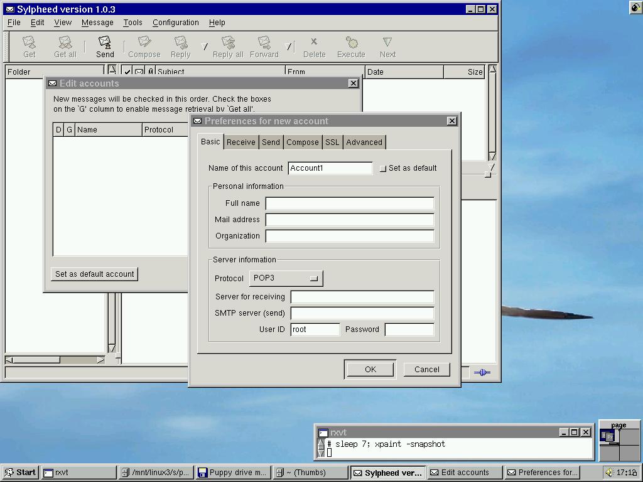Open the Edit menu
The width and height of the screenshot is (643, 482).
coord(37,23)
